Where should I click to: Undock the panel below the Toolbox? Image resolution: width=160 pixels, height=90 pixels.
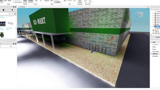point(13,44)
